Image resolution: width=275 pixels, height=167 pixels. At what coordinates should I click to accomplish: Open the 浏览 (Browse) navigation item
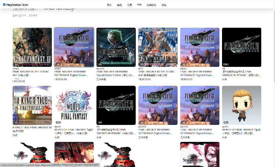[164, 5]
